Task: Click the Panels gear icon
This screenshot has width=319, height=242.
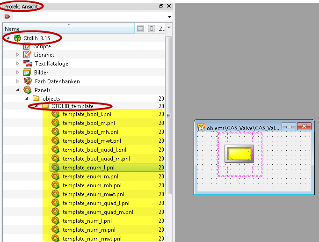Action: tap(27, 90)
